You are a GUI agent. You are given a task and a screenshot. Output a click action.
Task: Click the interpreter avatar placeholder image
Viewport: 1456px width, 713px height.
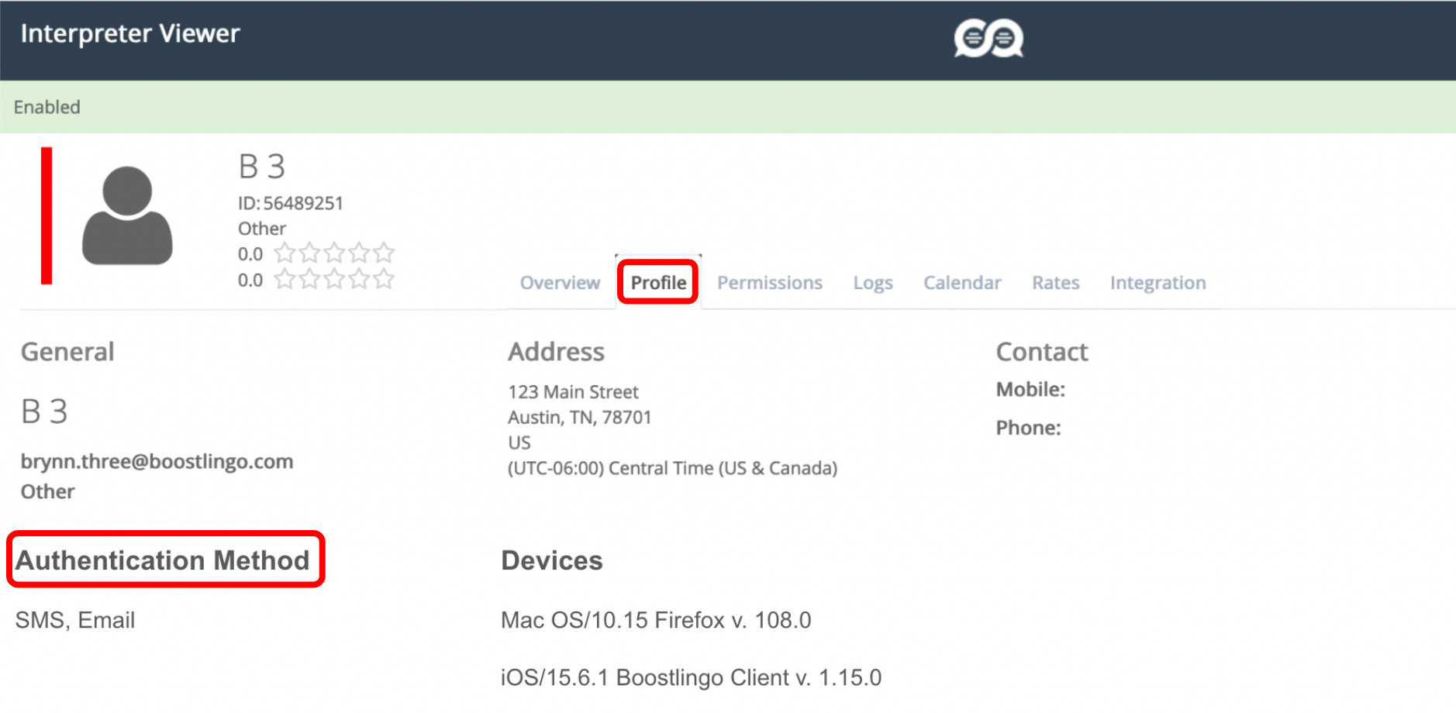[127, 215]
